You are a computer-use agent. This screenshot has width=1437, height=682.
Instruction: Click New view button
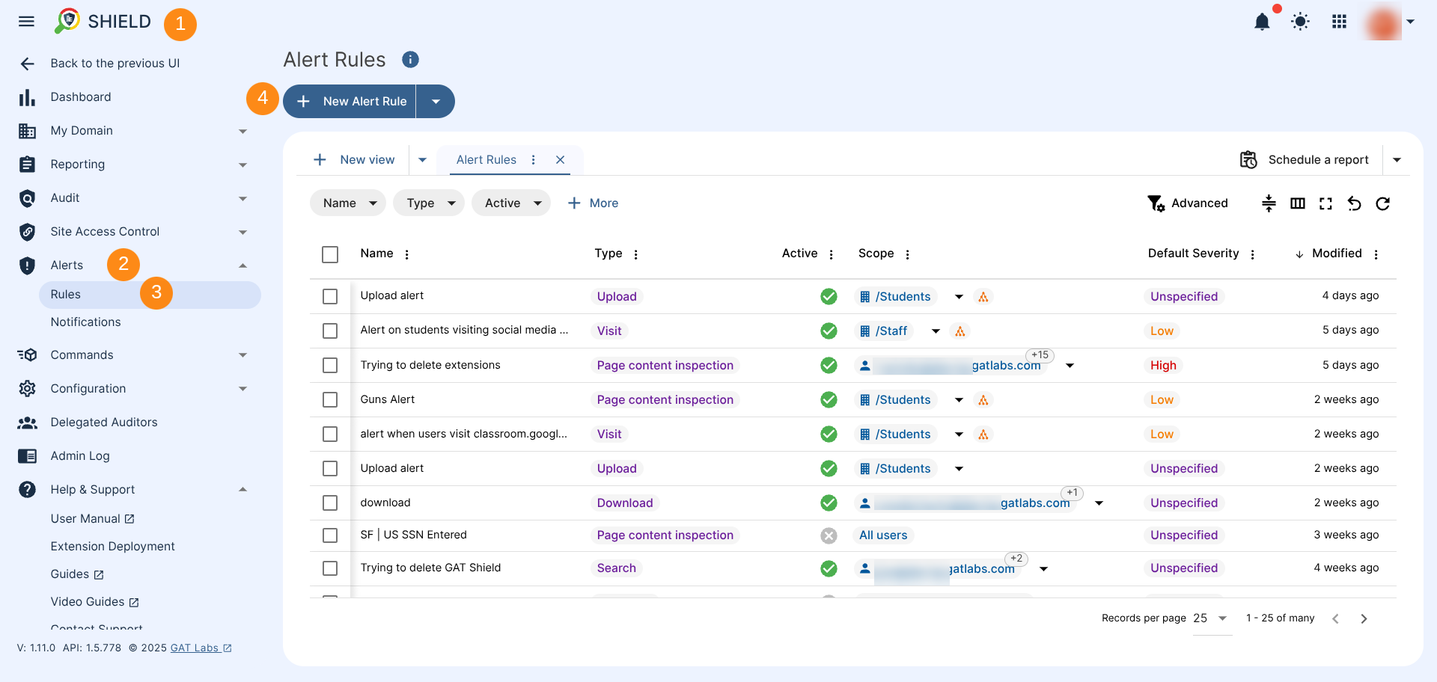click(x=354, y=160)
